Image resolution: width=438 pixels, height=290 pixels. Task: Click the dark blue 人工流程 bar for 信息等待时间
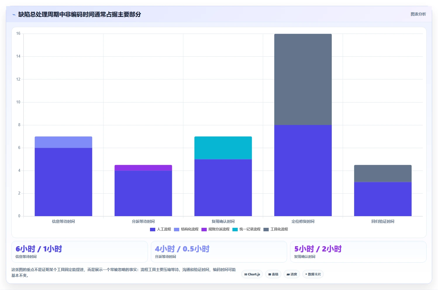pyautogui.click(x=63, y=182)
